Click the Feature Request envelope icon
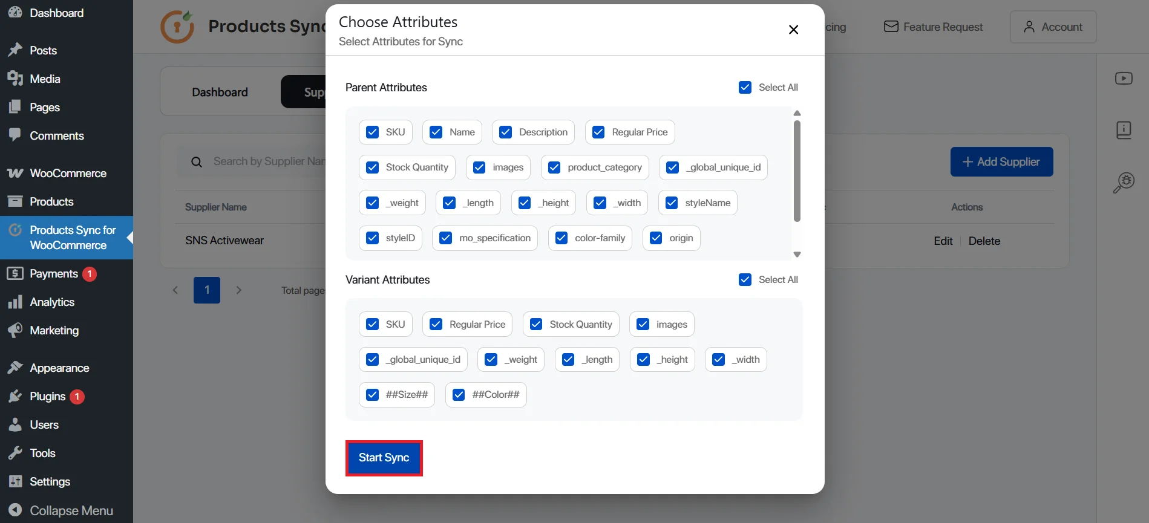The height and width of the screenshot is (523, 1149). [891, 26]
